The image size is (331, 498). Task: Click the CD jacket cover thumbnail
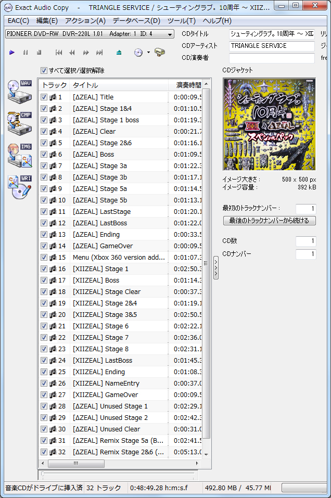coord(270,124)
